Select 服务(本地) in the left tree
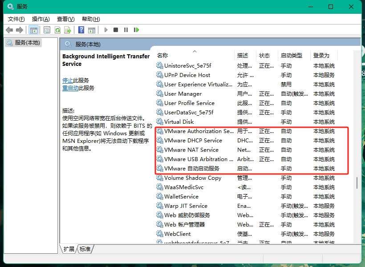 24,43
